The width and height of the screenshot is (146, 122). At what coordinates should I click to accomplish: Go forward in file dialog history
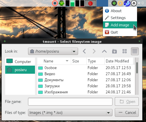click(x=94, y=51)
